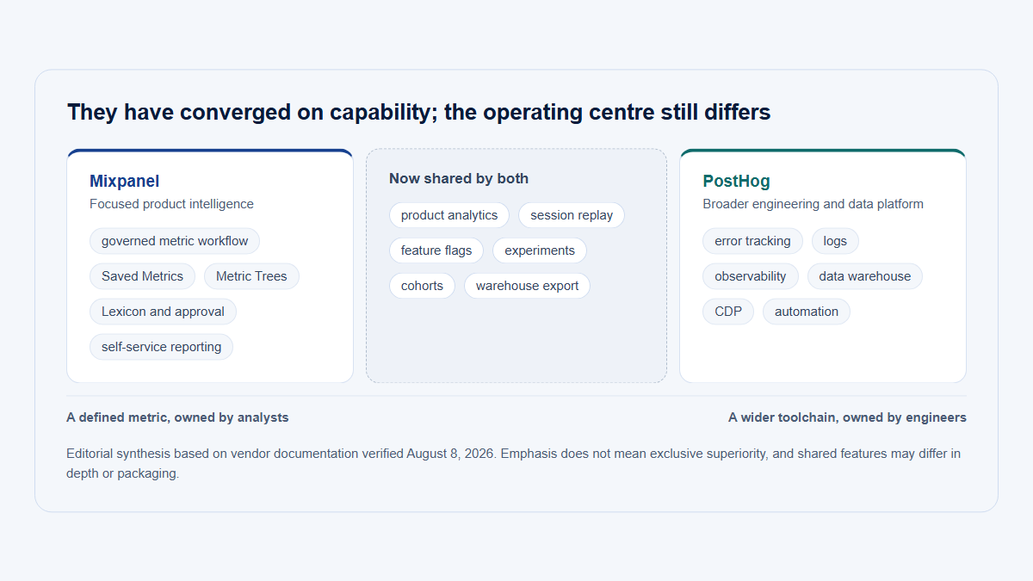Viewport: 1033px width, 581px height.
Task: Click the 'Lexicon and approval' chip
Action: [x=163, y=312]
